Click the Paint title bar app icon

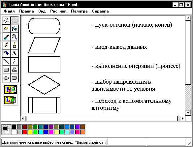[x=5, y=5]
